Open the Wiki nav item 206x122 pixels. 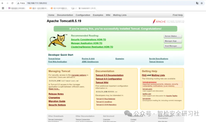pos(108,15)
